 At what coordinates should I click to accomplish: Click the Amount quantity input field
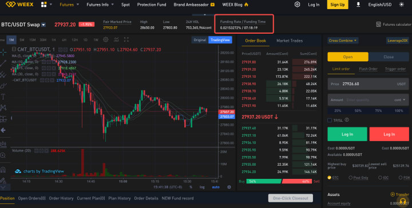click(368, 100)
